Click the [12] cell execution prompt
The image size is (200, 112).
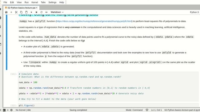(13, 105)
